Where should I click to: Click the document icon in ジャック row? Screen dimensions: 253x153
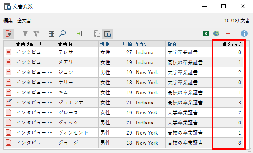point(8,123)
